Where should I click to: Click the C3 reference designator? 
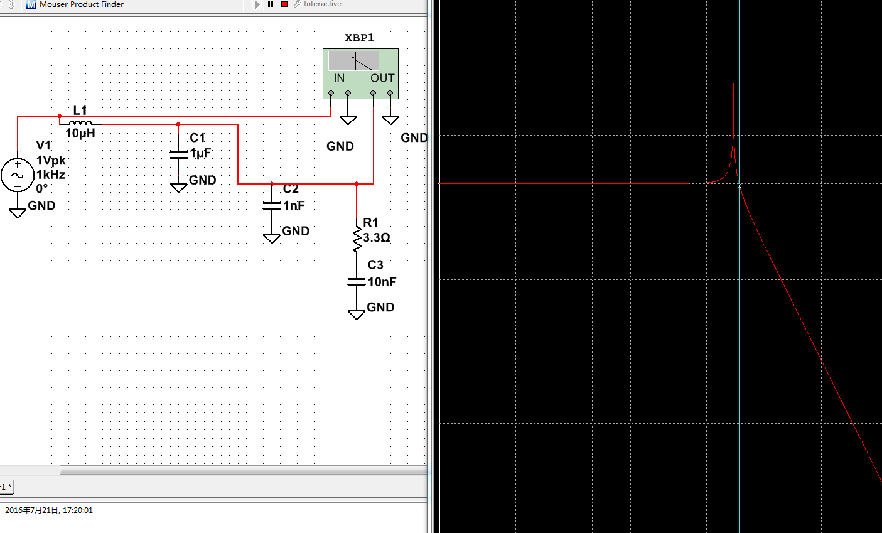(375, 265)
